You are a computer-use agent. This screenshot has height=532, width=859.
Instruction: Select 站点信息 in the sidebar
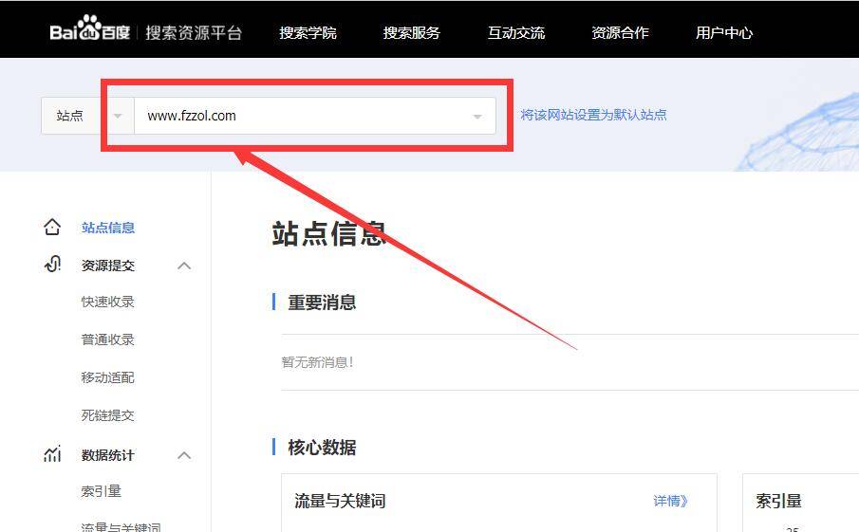click(x=108, y=228)
